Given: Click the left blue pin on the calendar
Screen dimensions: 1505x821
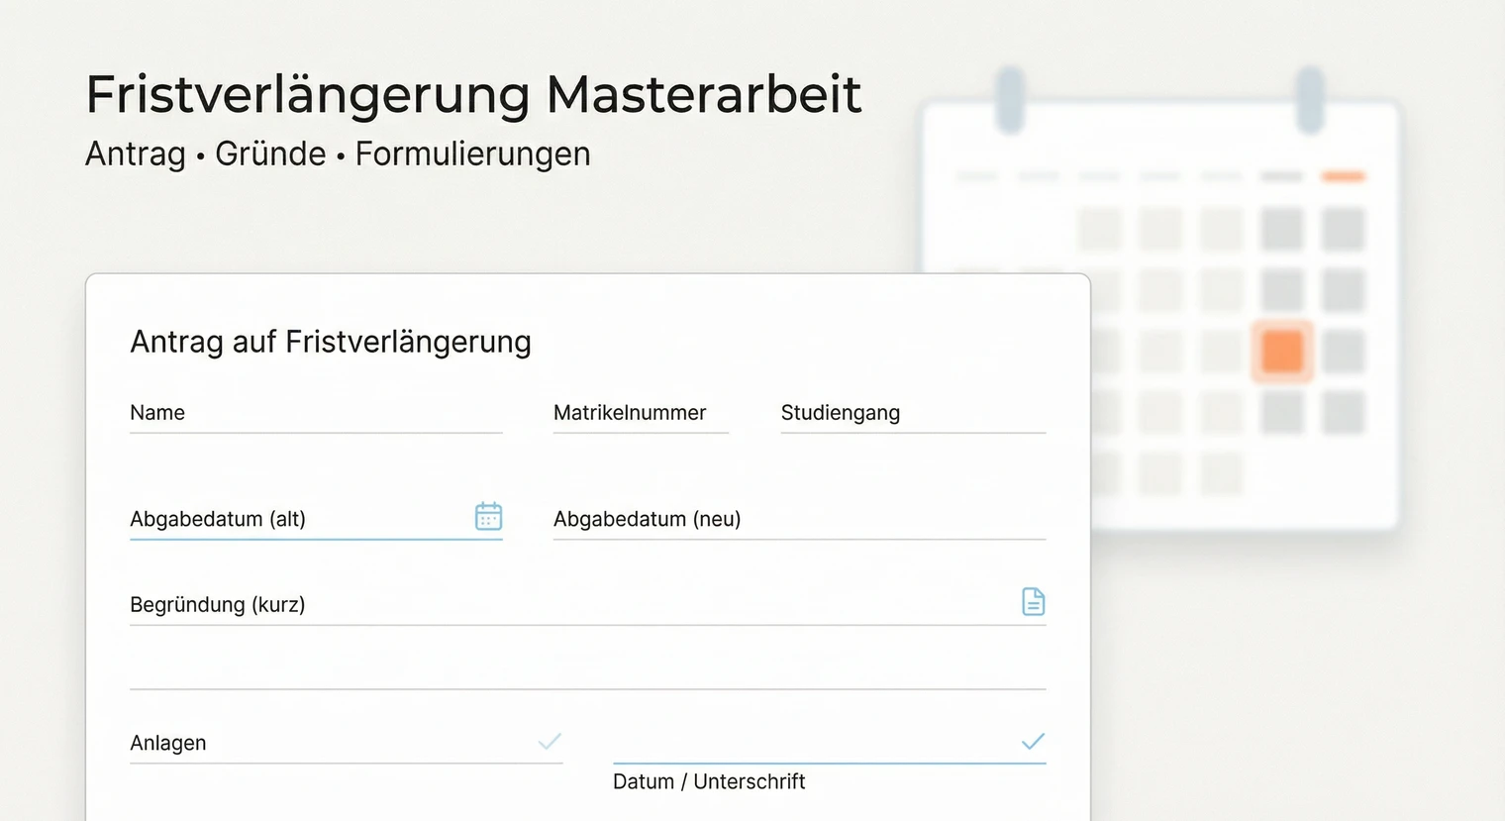Looking at the screenshot, I should (1009, 99).
